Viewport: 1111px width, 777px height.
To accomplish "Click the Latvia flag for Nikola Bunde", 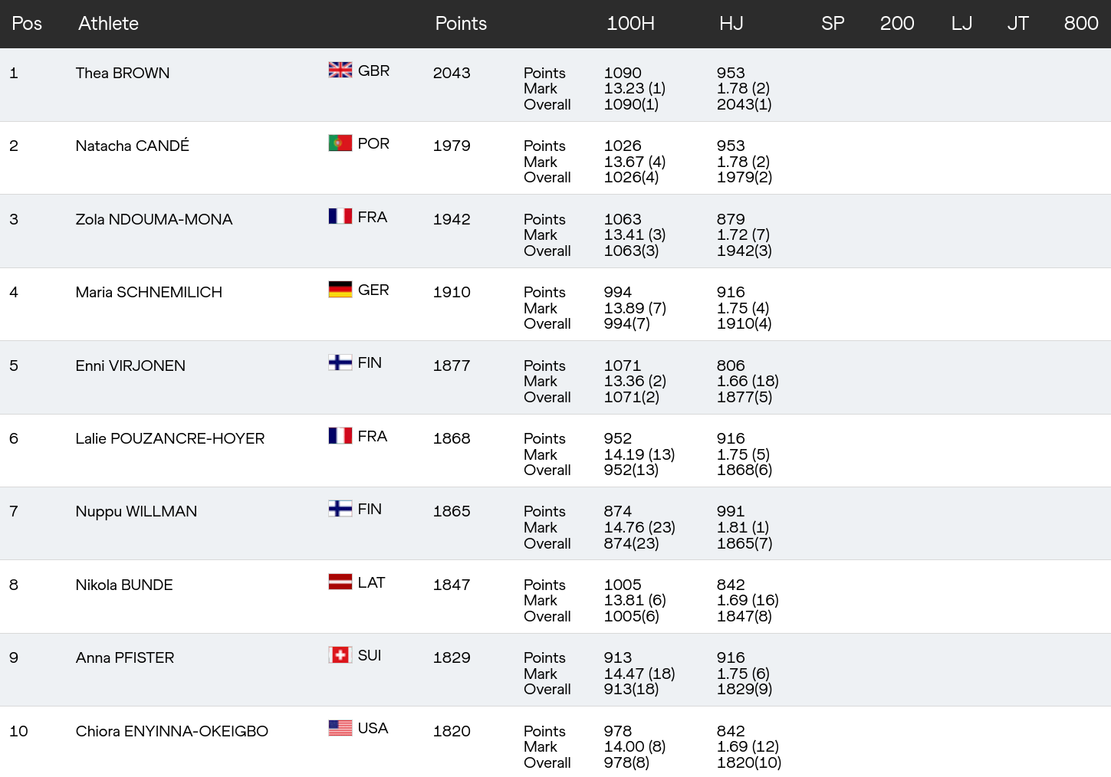I will (340, 582).
